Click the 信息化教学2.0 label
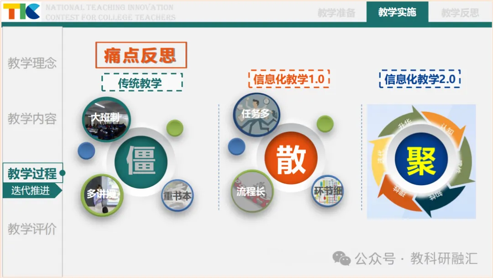The image size is (493, 278). 420,79
